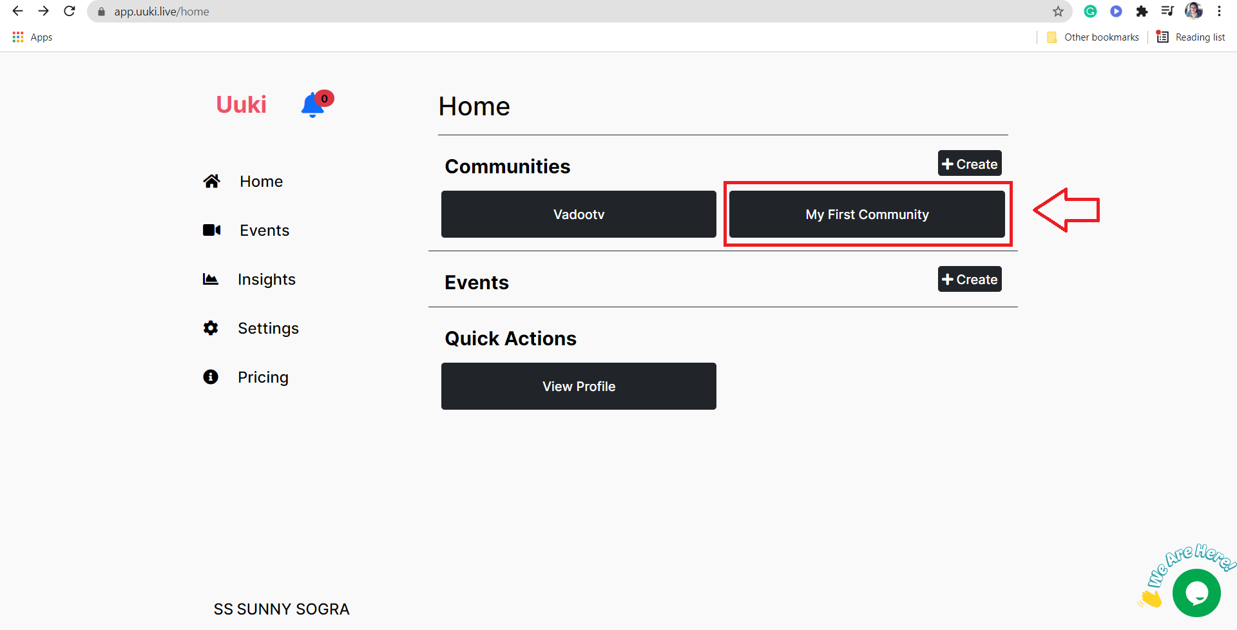This screenshot has width=1237, height=630.
Task: Click the notification bell icon
Action: [x=314, y=105]
